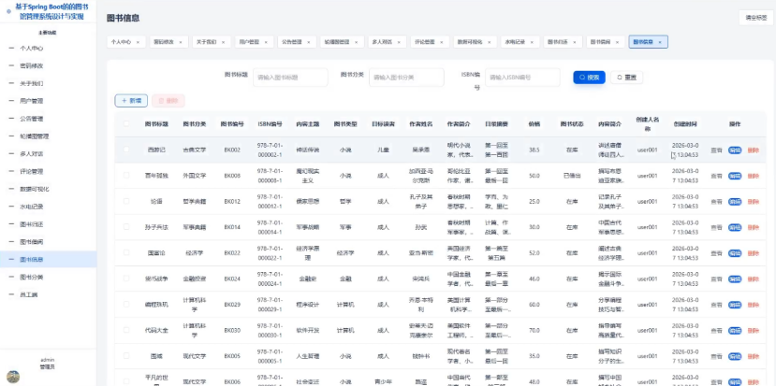Click 编辑 for the 孙子兵法 row

click(735, 227)
